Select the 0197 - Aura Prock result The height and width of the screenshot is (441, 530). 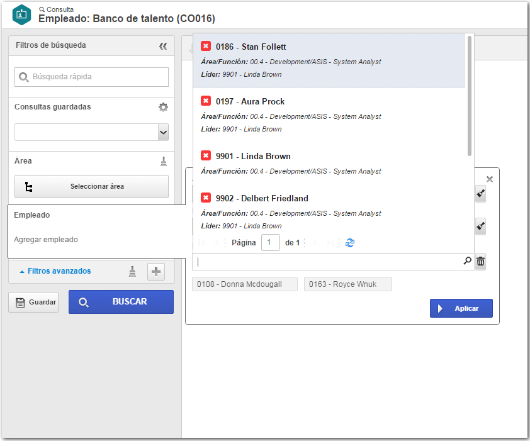click(329, 115)
